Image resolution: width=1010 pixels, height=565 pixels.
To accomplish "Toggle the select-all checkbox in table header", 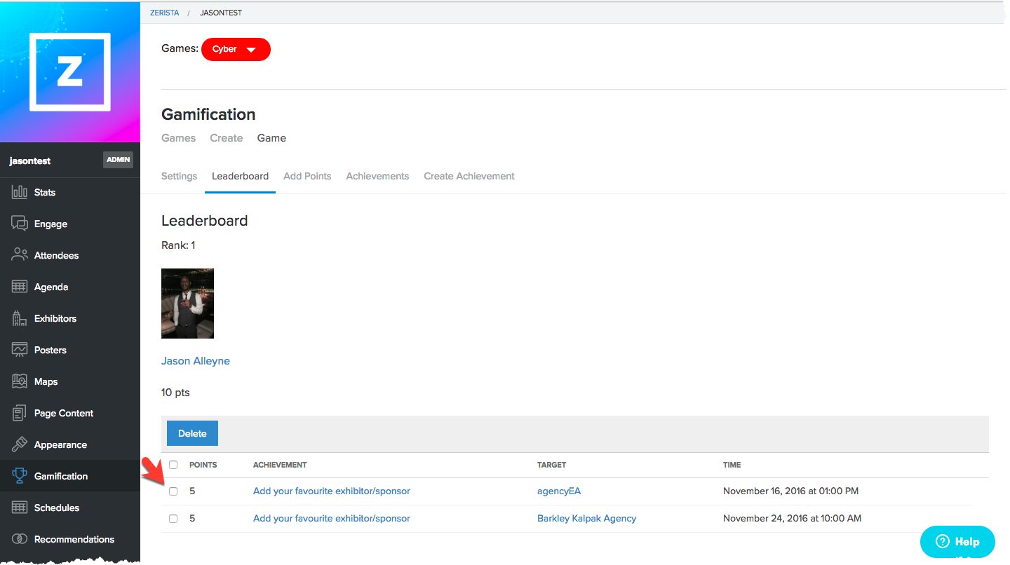I will pyautogui.click(x=173, y=465).
